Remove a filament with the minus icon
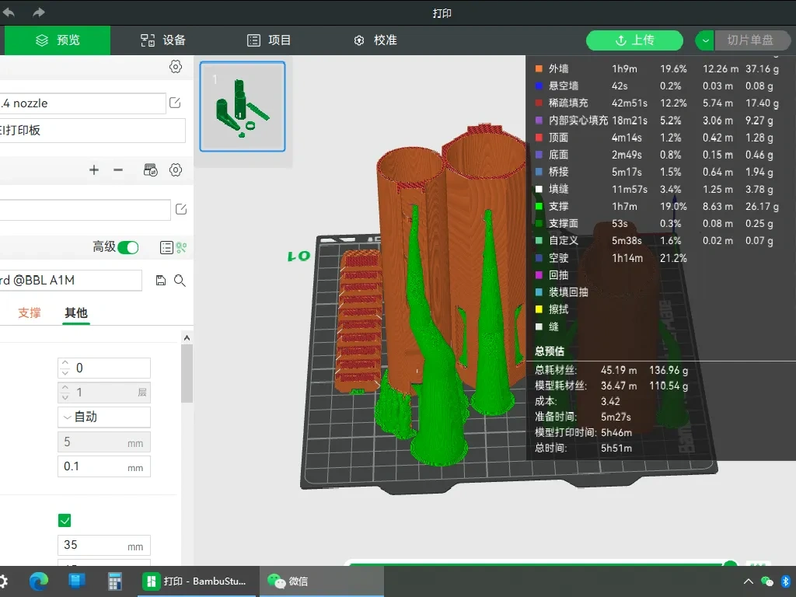This screenshot has width=796, height=597. pyautogui.click(x=118, y=169)
